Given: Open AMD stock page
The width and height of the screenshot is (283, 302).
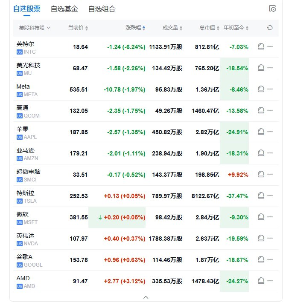Looking at the screenshot, I should click(26, 282).
